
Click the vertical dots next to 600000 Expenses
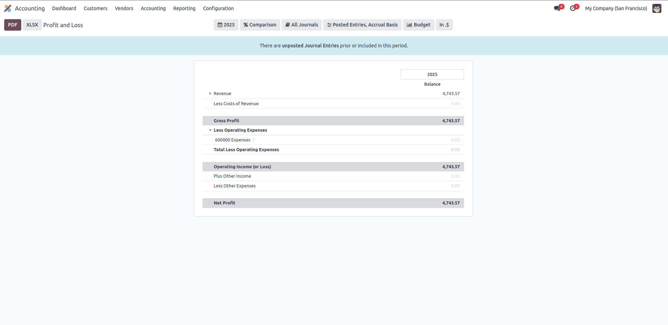254,140
